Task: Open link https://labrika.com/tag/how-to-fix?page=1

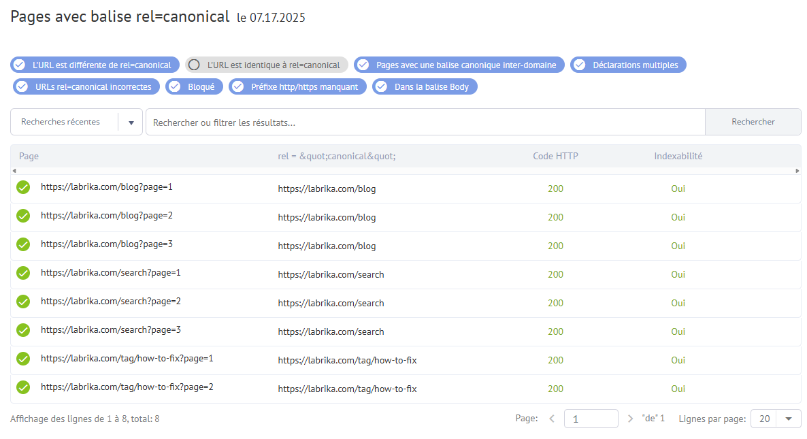Action: (x=127, y=358)
